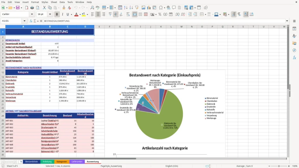Click the Clone Formatting paintbrush icon
Screen dimensions: 299x168
[64, 8]
